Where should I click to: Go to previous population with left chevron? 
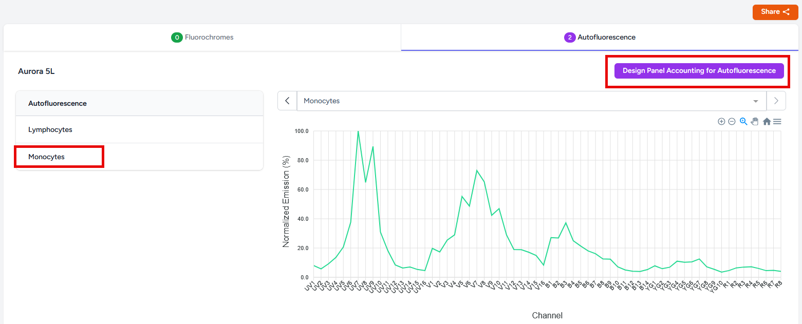tap(287, 101)
